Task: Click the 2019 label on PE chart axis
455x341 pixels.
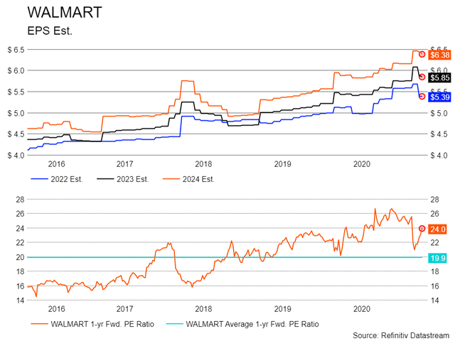Action: click(x=283, y=309)
